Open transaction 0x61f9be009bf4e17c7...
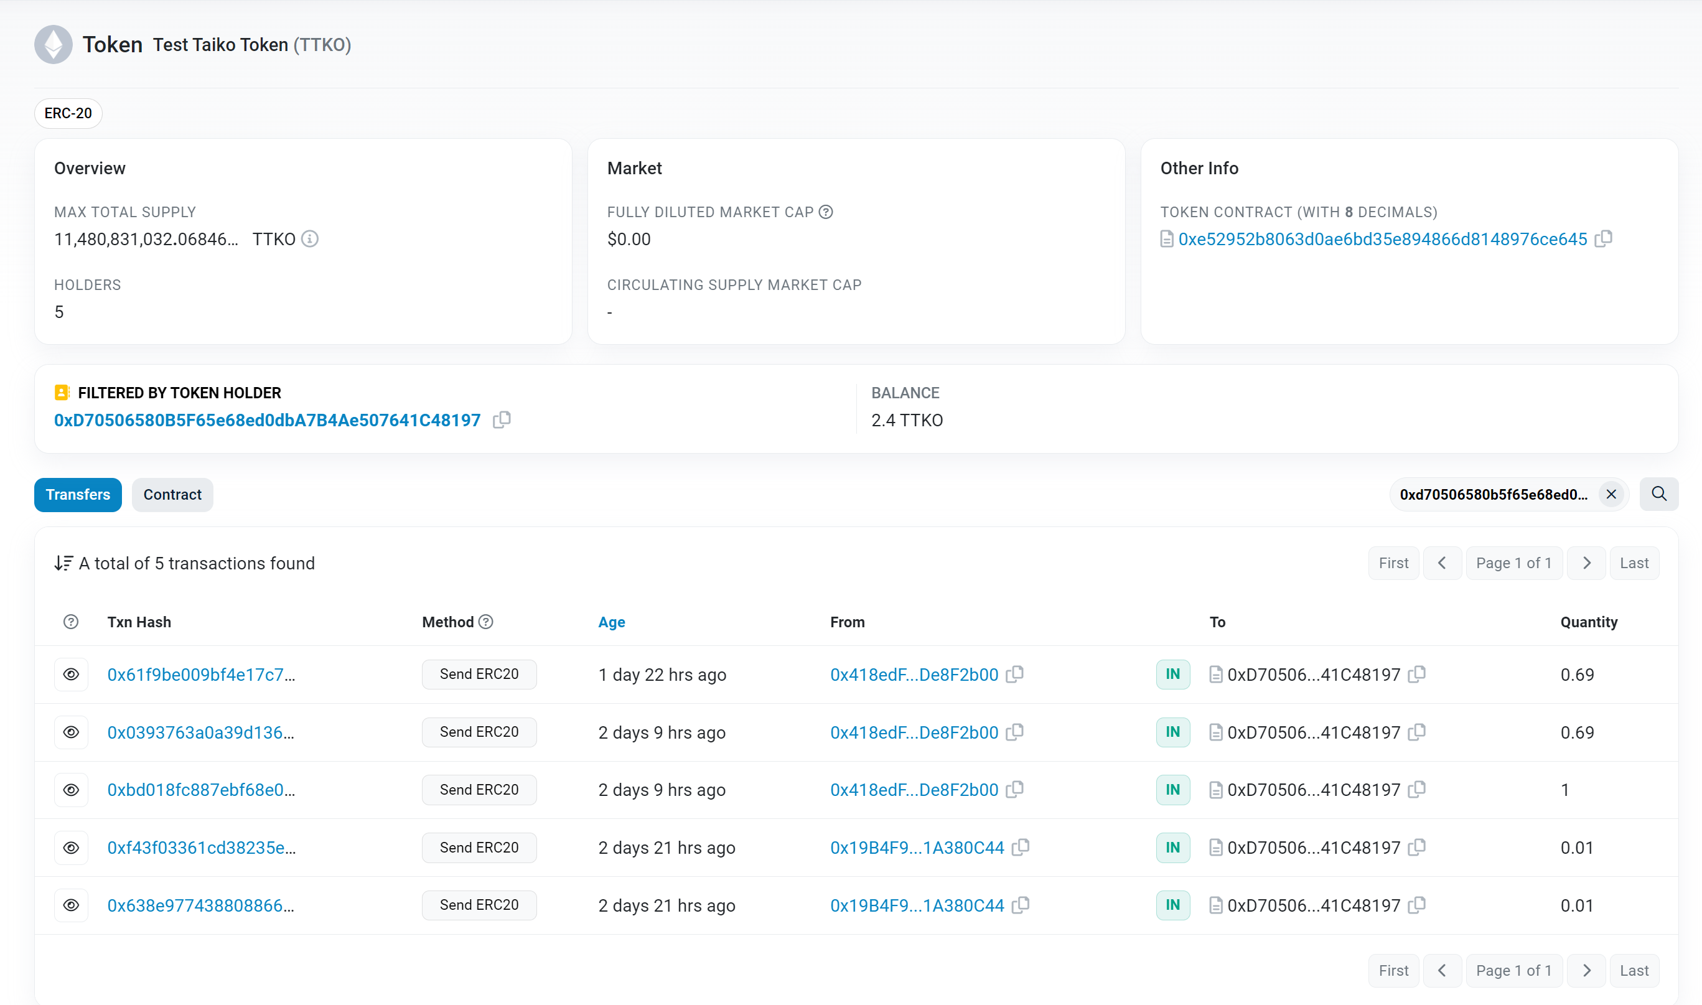1702x1005 pixels. [x=201, y=675]
